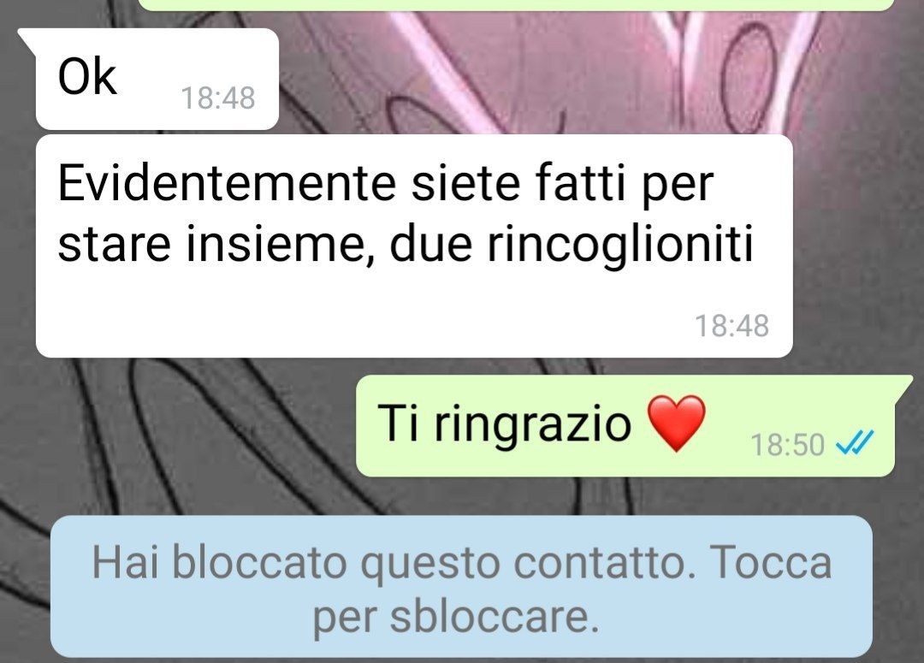Tap 'Ti ringrazio' text in green bubble
The height and width of the screenshot is (663, 924).
(504, 424)
